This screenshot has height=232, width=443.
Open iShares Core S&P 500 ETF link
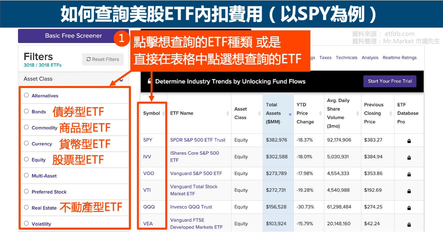(195, 157)
